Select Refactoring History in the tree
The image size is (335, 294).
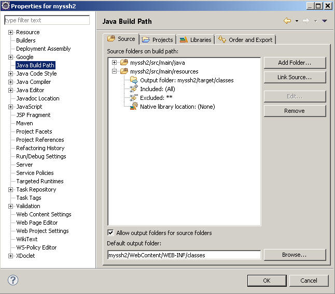tap(40, 148)
